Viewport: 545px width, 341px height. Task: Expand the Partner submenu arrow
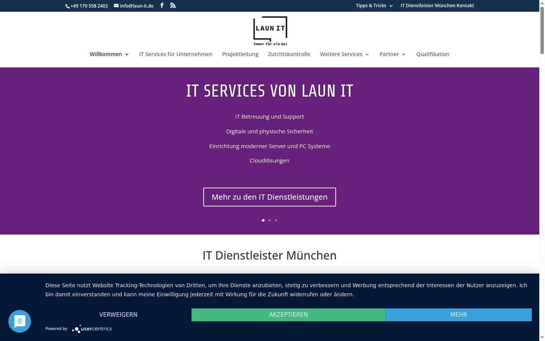pos(404,55)
